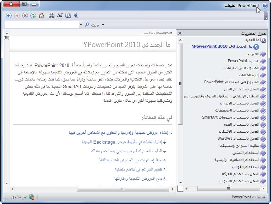Click the search magnifier icon
This screenshot has height=204, width=271.
coord(87,25)
